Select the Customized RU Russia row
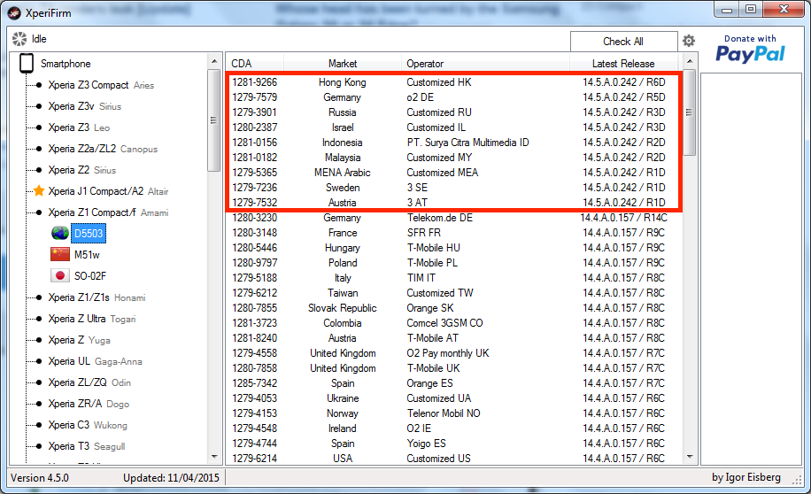The width and height of the screenshot is (811, 494). coord(454,112)
